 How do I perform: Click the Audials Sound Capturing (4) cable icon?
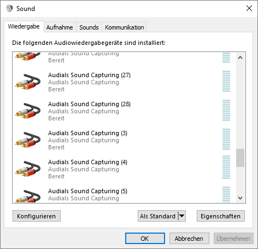(x=28, y=169)
